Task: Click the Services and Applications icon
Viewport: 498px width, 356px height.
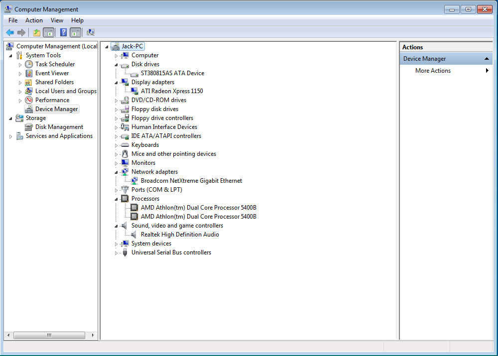Action: click(19, 136)
